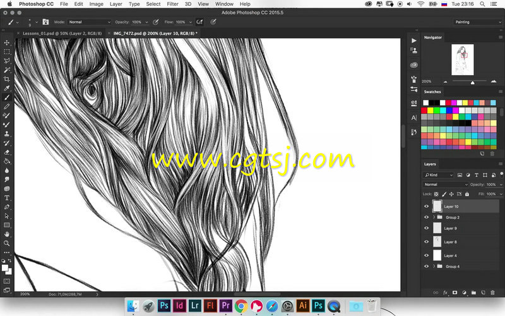Image resolution: width=505 pixels, height=316 pixels.
Task: Open the Filter menu
Action: pos(172,4)
